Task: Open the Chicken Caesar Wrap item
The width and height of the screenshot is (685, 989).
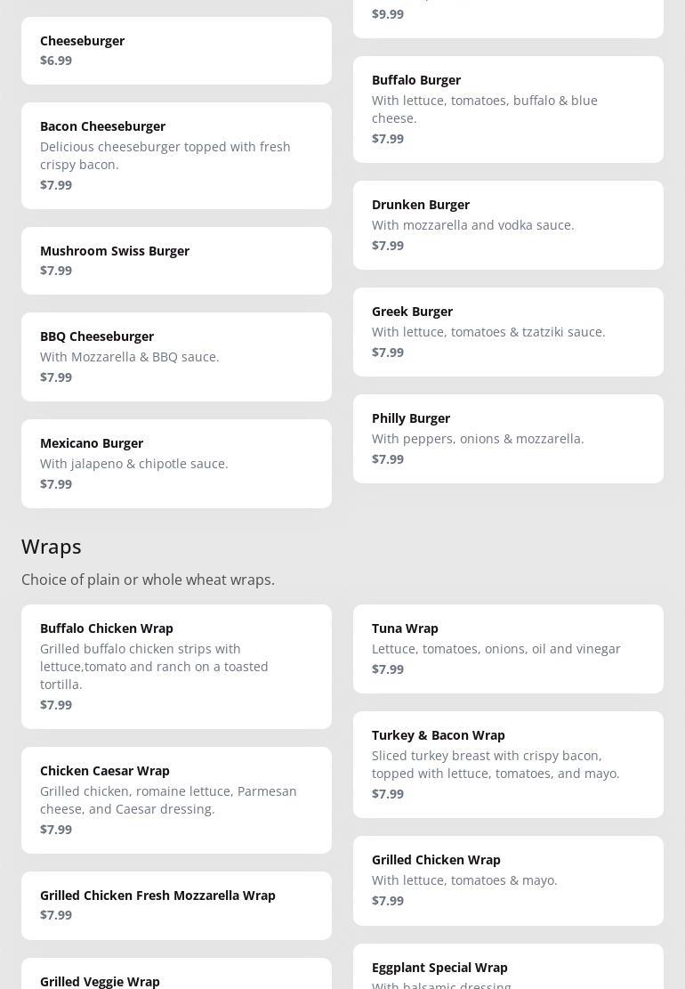Action: click(x=176, y=799)
